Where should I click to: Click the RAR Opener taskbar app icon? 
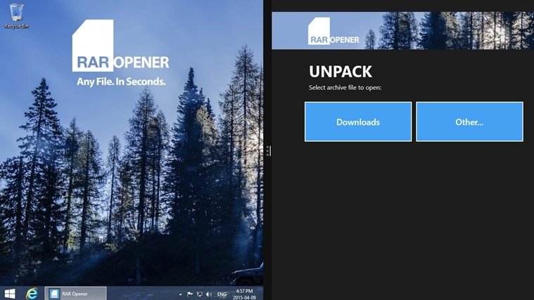53,294
